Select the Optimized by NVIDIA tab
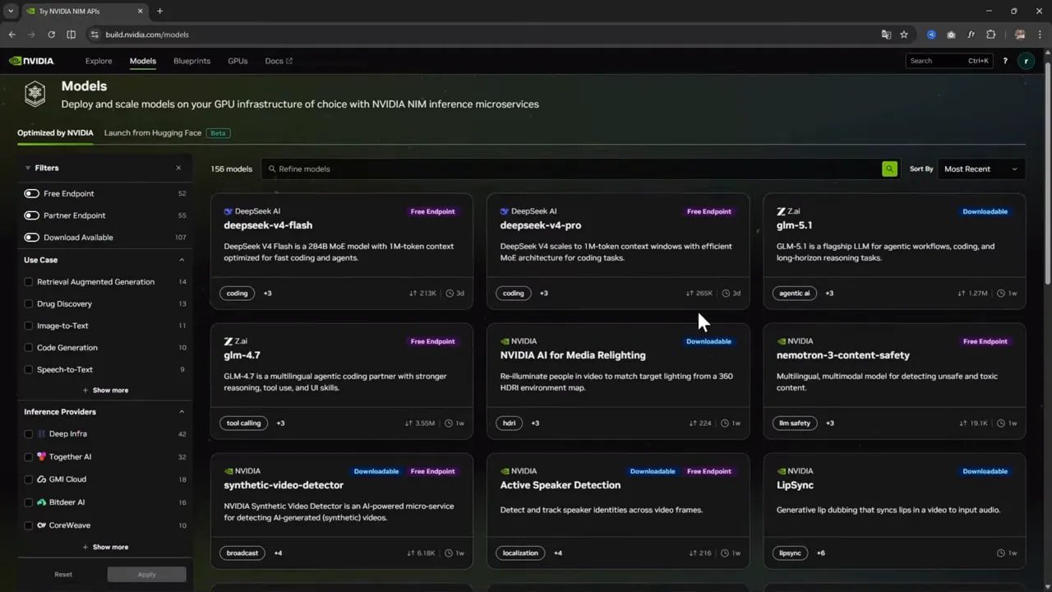Viewport: 1052px width, 592px height. (x=55, y=132)
